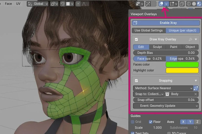This screenshot has height=134, width=202.
Task: Select Use Global Settings option
Action: pos(149,30)
